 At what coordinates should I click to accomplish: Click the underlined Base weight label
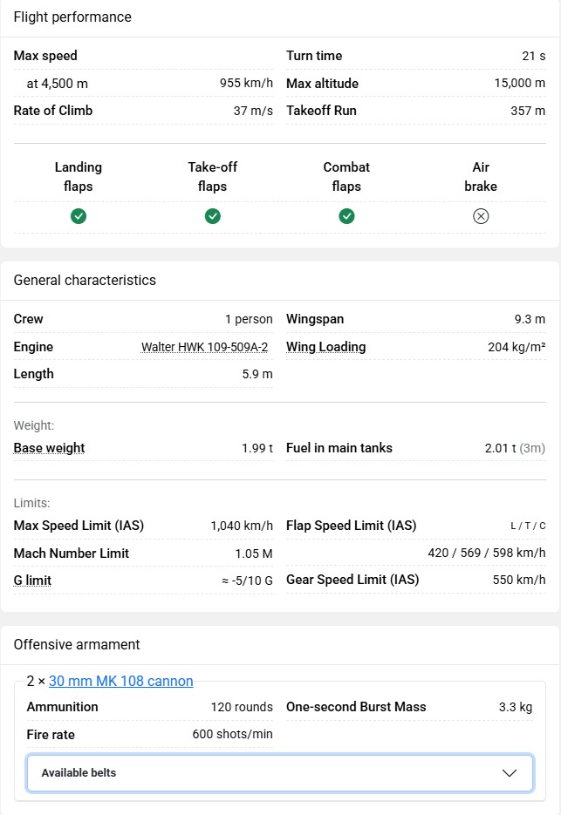(x=50, y=448)
